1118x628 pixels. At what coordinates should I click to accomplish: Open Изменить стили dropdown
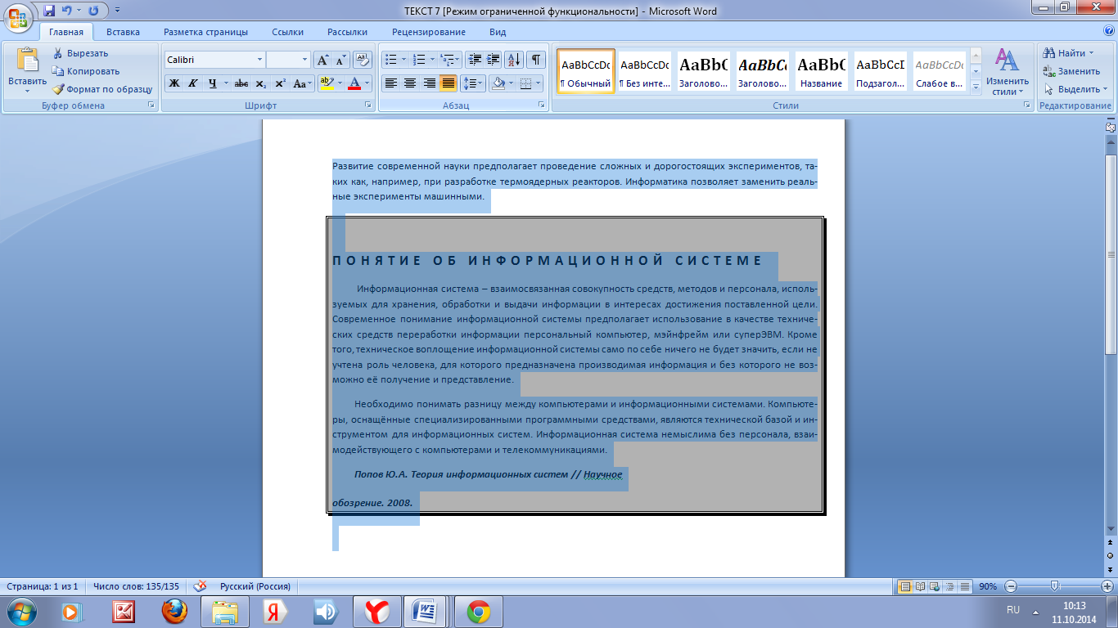pyautogui.click(x=1008, y=71)
